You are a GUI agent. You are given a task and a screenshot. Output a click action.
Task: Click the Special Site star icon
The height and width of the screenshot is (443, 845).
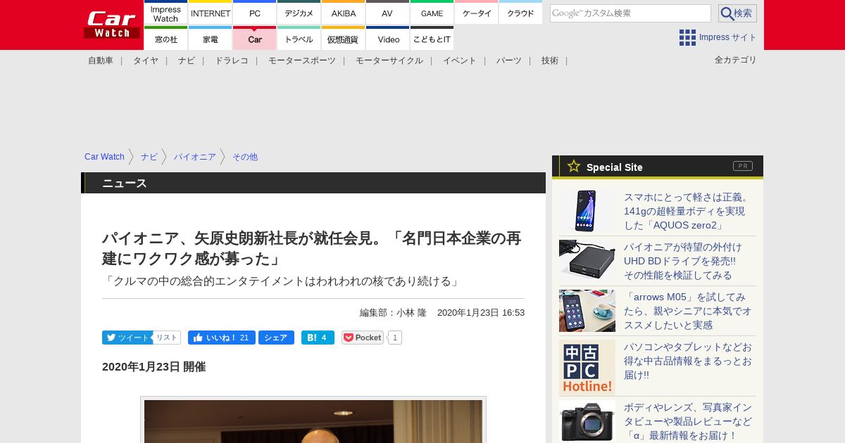click(x=574, y=167)
